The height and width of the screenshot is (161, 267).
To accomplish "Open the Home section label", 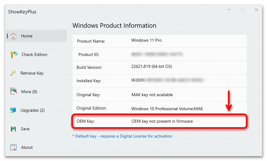I will click(x=27, y=36).
